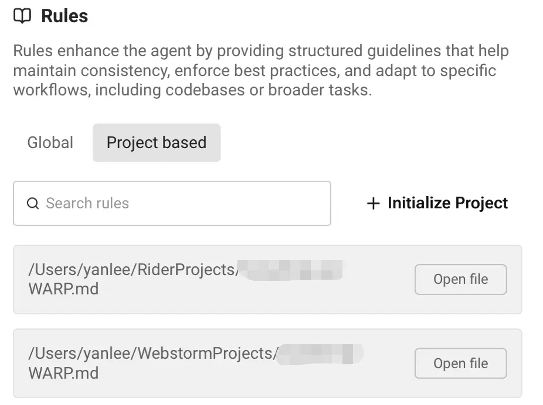The image size is (543, 405).
Task: Open file for the RiderProjects rule
Action: point(460,280)
